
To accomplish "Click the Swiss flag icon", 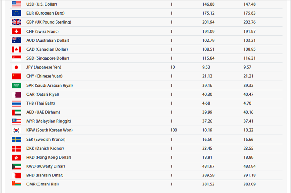I will point(16,31).
